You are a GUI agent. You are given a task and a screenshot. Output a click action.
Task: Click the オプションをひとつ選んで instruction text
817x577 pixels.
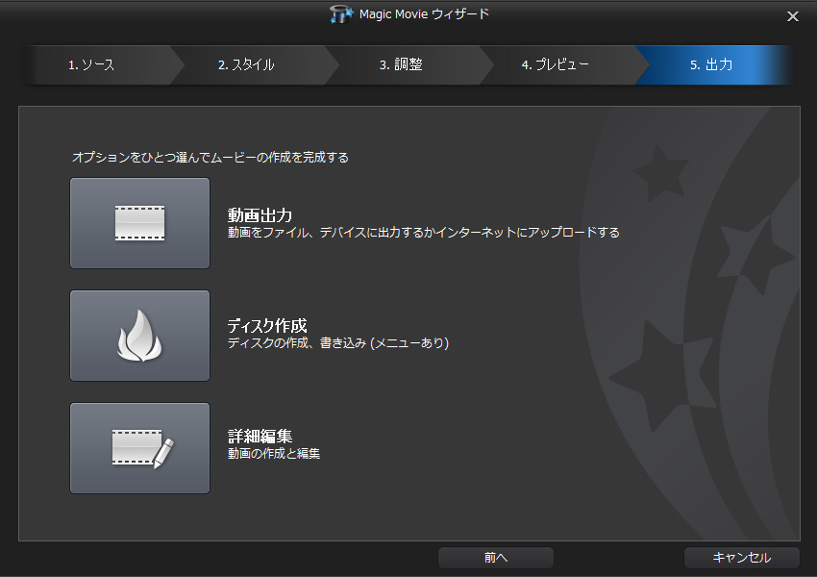tap(210, 157)
